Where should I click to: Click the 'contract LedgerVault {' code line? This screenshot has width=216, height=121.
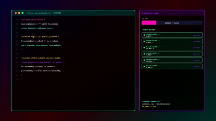tap(33, 19)
